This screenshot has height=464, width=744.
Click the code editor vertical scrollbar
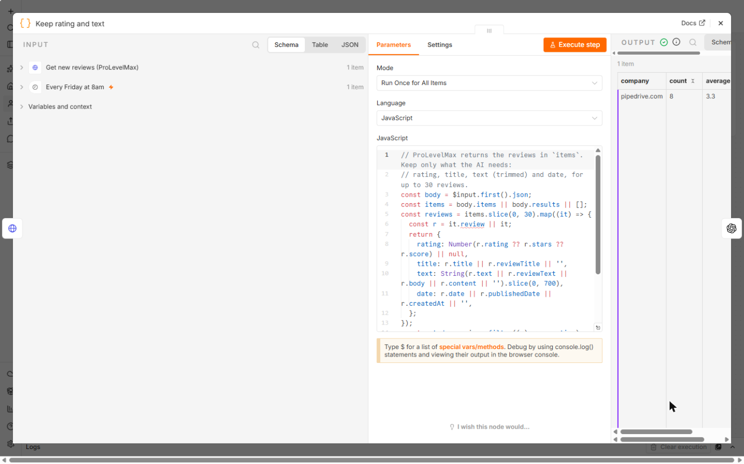pos(598,215)
